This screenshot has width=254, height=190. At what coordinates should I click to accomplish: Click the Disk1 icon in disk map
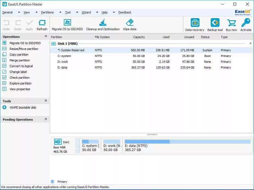[58, 142]
